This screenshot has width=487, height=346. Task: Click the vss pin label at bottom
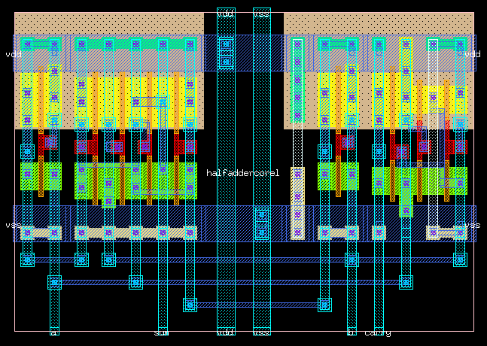(261, 332)
